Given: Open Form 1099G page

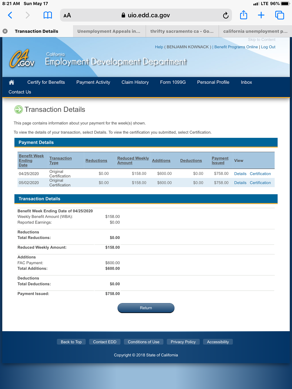Looking at the screenshot, I should pyautogui.click(x=173, y=82).
